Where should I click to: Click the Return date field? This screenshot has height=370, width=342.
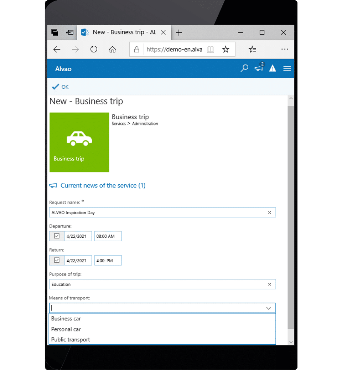(x=78, y=261)
